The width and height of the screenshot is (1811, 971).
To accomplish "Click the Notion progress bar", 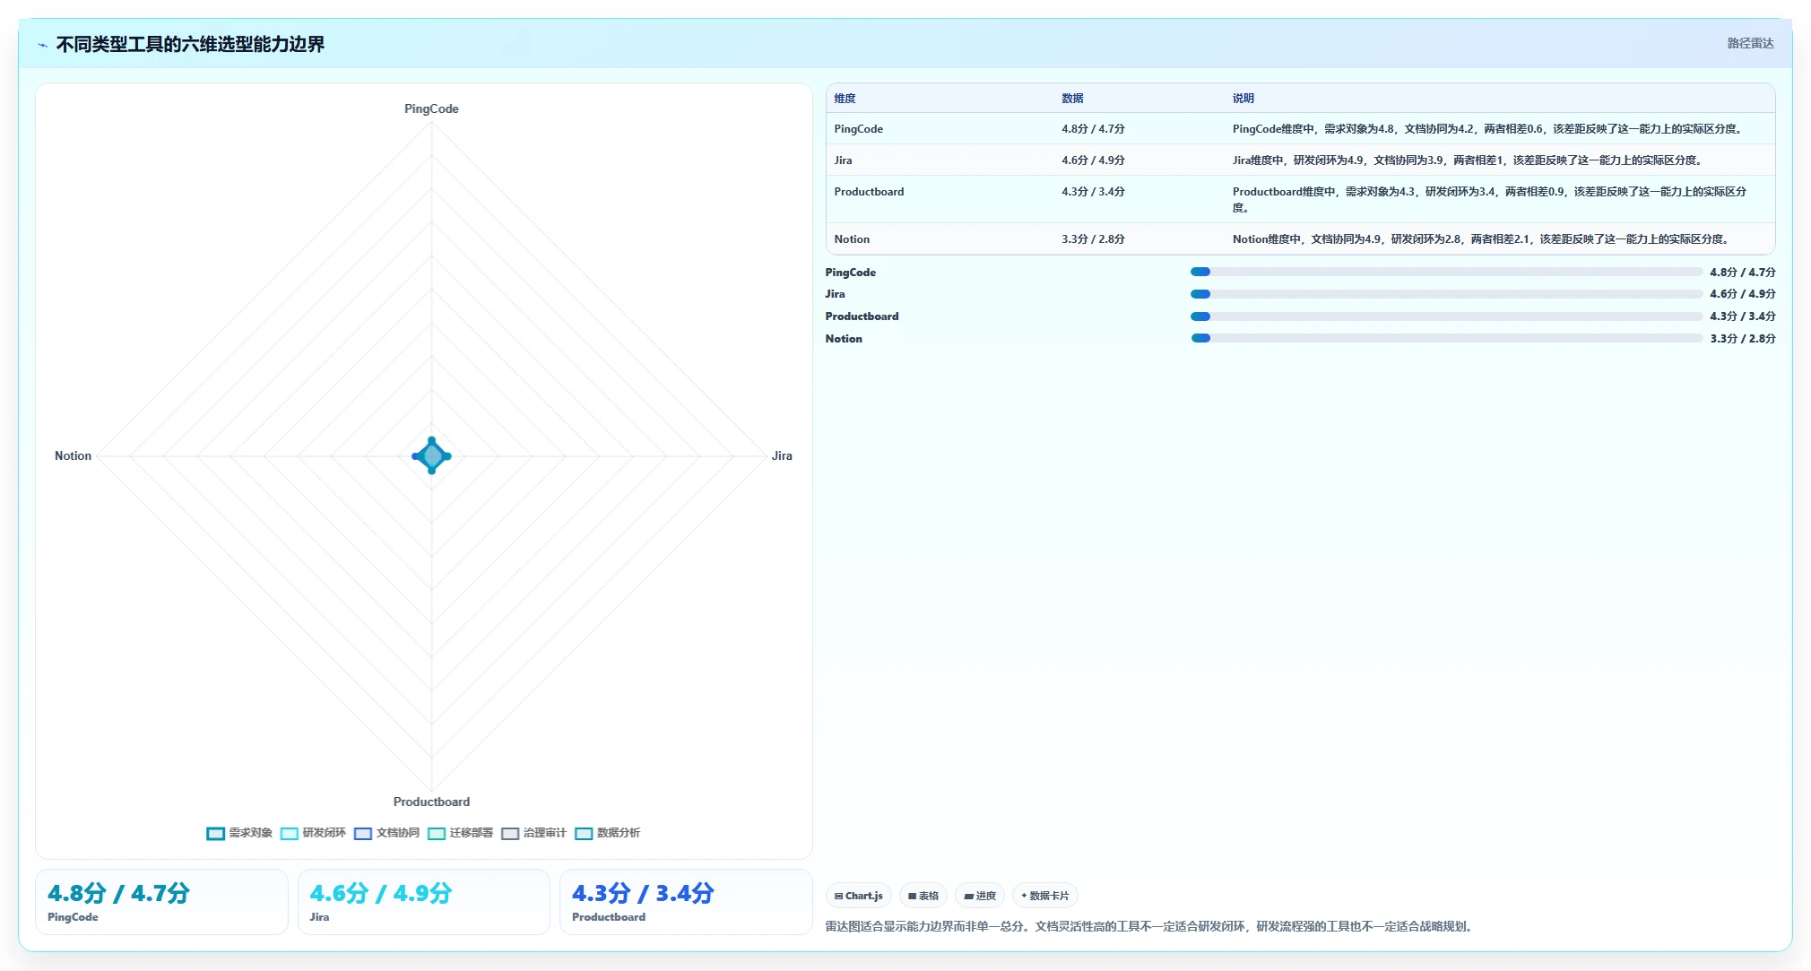I will [1446, 338].
